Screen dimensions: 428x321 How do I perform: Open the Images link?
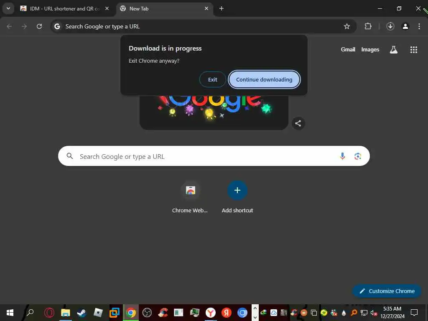click(370, 49)
